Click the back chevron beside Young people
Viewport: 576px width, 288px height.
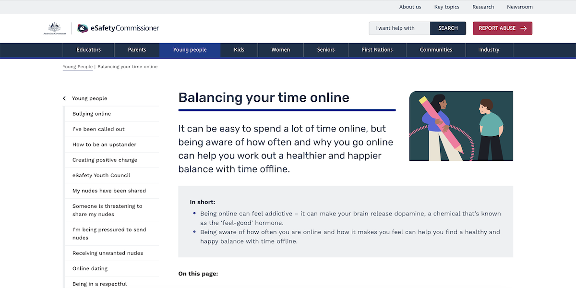64,98
